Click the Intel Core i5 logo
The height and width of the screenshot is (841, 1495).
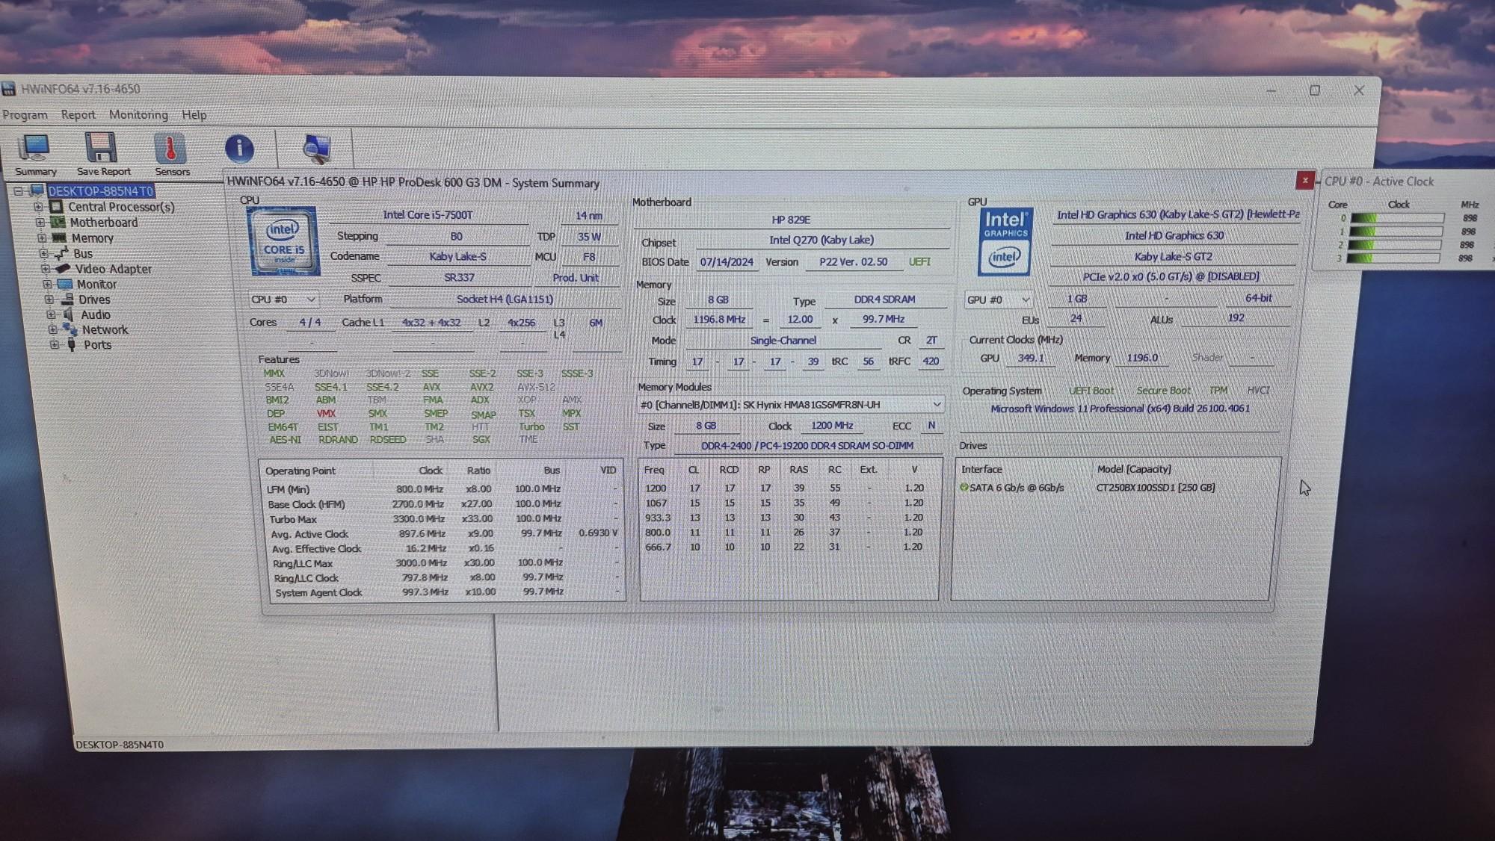[x=283, y=241]
